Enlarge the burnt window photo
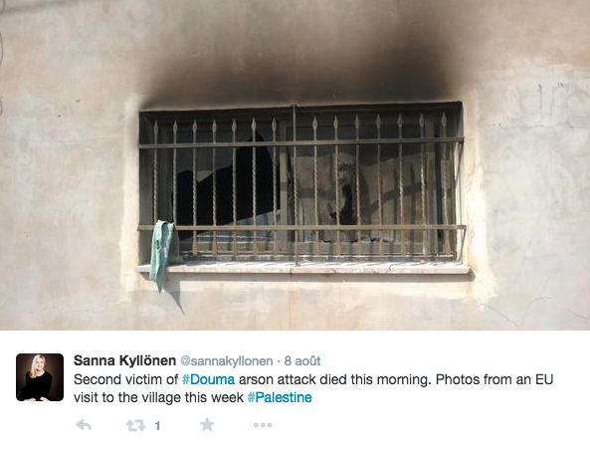590x449 pixels. click(x=295, y=165)
